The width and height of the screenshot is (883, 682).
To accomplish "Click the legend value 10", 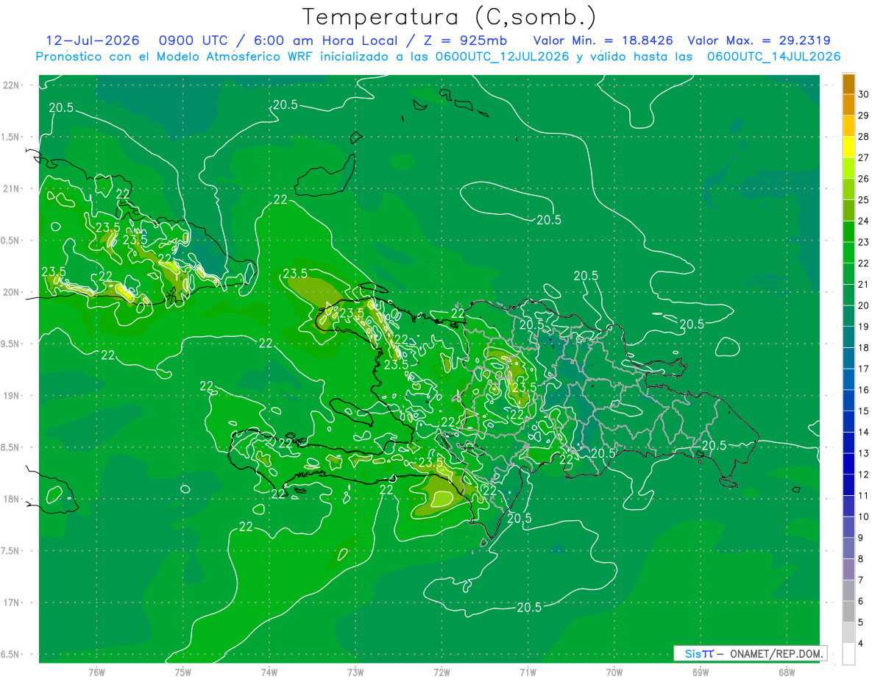I will [864, 516].
